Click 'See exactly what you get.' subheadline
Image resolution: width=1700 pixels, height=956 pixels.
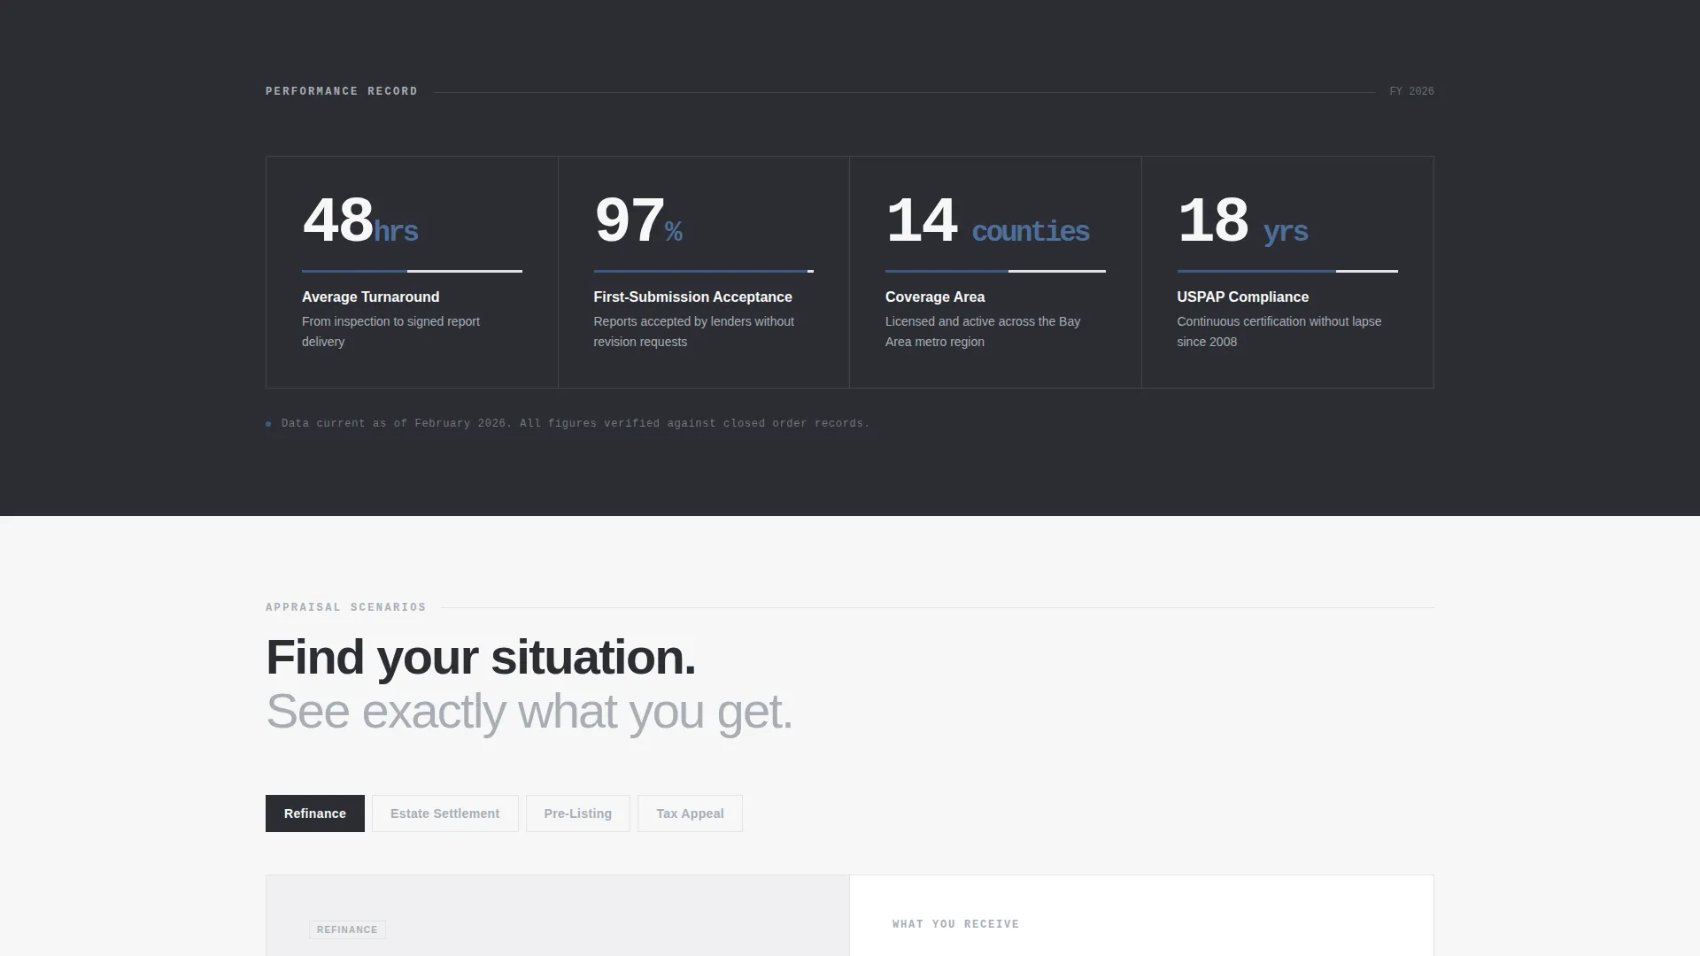coord(529,712)
